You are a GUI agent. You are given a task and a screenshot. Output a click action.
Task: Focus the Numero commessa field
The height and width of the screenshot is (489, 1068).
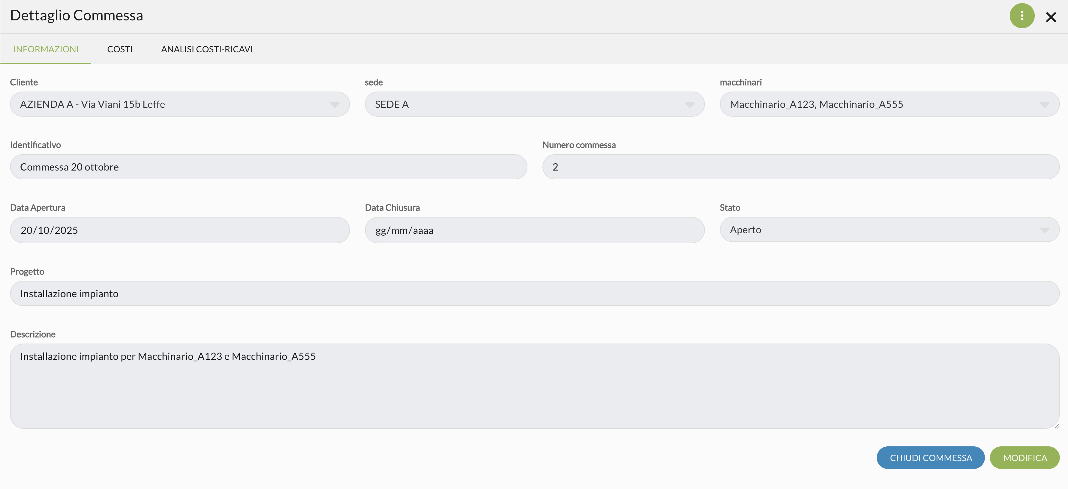coord(800,167)
